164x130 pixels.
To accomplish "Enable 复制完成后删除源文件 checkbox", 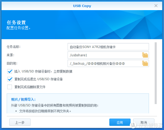I will [x=10, y=87].
